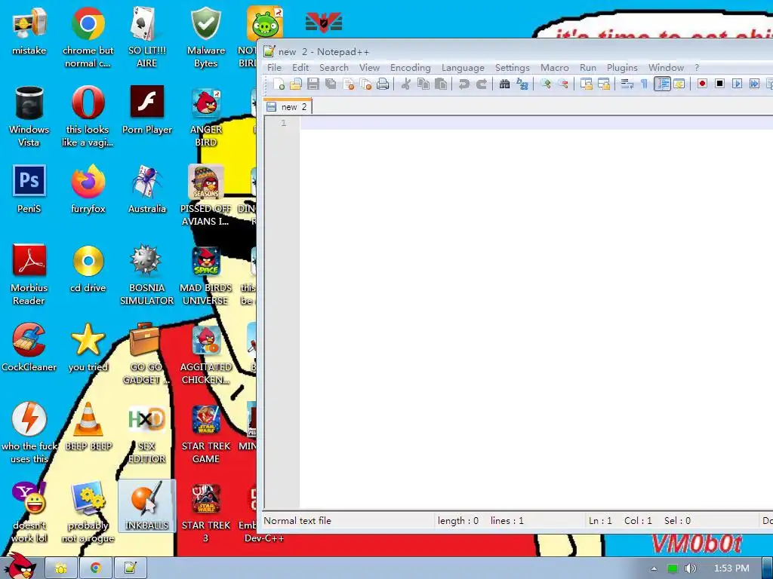The image size is (773, 579).
Task: Select the 'BOSNIA SIMULATOR' minesweeper icon
Action: [x=147, y=274]
